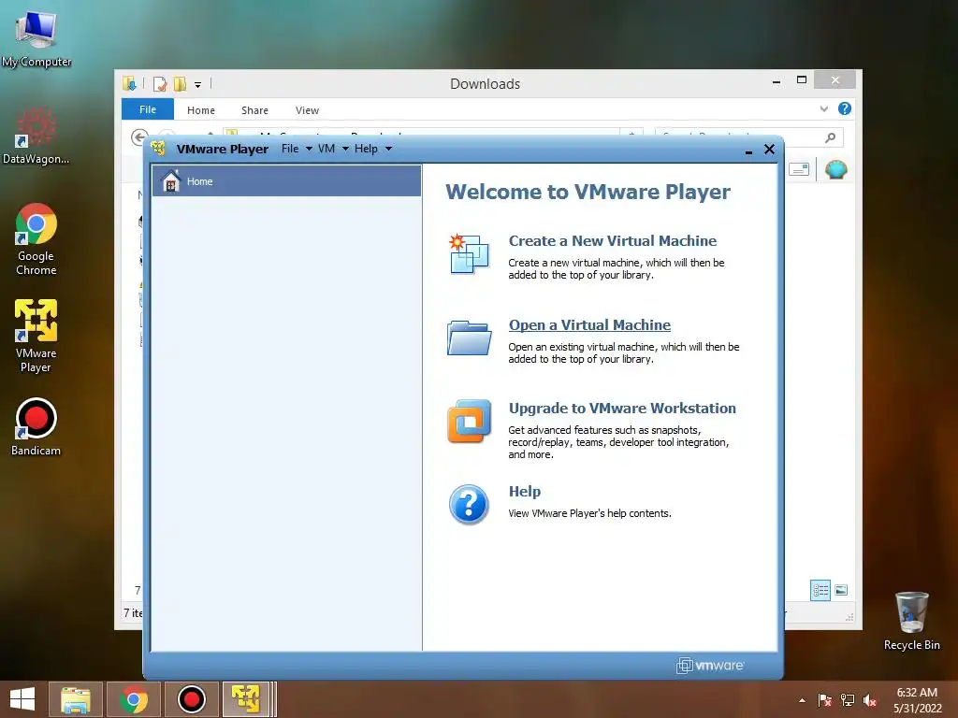Click the muted volume icon in tray
This screenshot has height=718, width=958.
click(x=870, y=700)
